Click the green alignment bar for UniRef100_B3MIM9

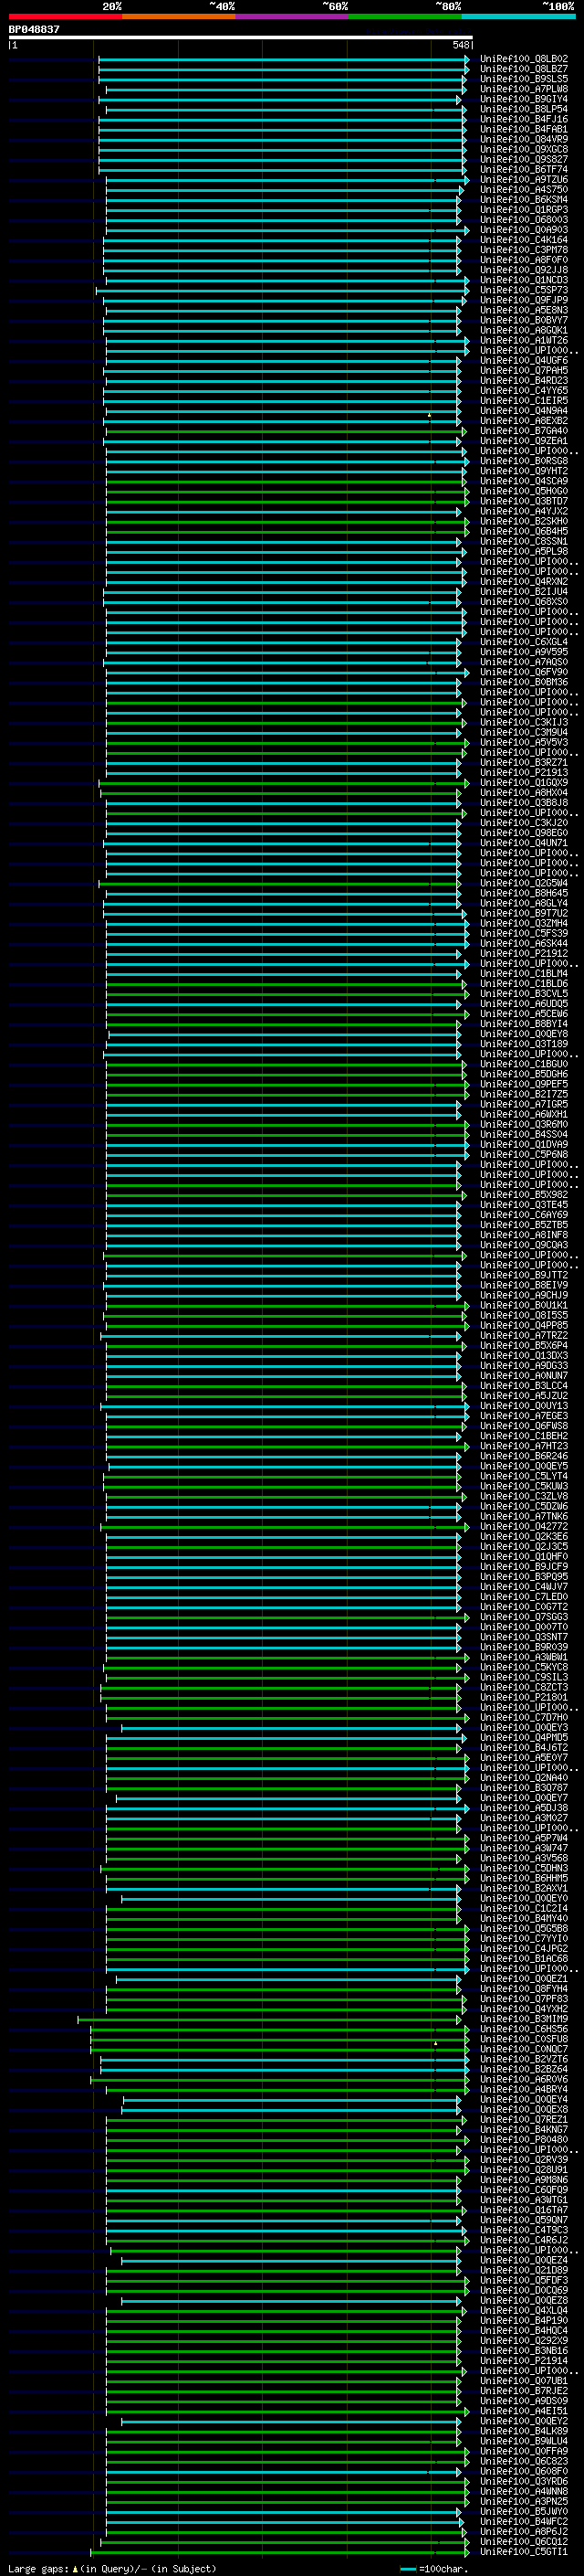(x=269, y=2020)
